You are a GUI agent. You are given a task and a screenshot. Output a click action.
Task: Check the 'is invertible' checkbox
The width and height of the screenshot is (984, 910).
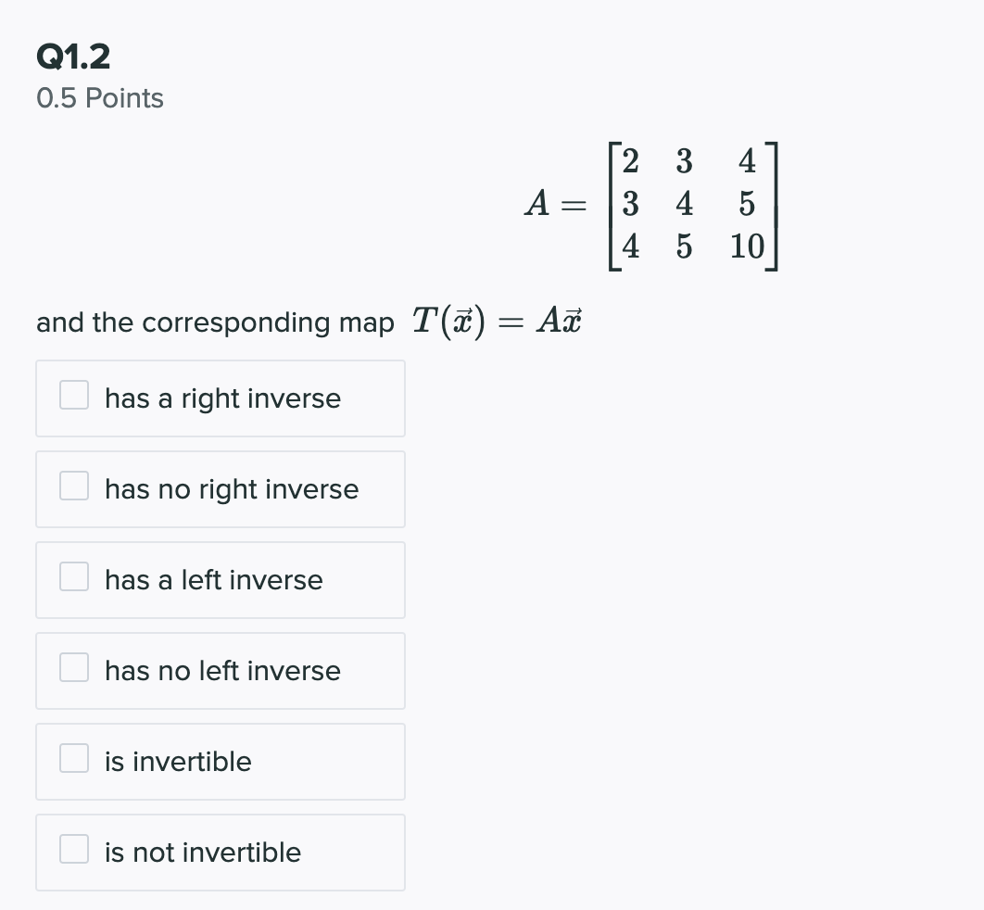coord(73,758)
